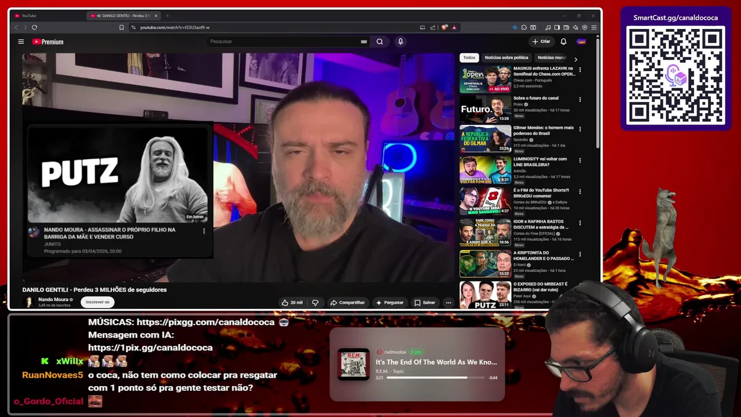Open browser main menu icon
Viewport: 741px width, 417px height.
click(594, 27)
